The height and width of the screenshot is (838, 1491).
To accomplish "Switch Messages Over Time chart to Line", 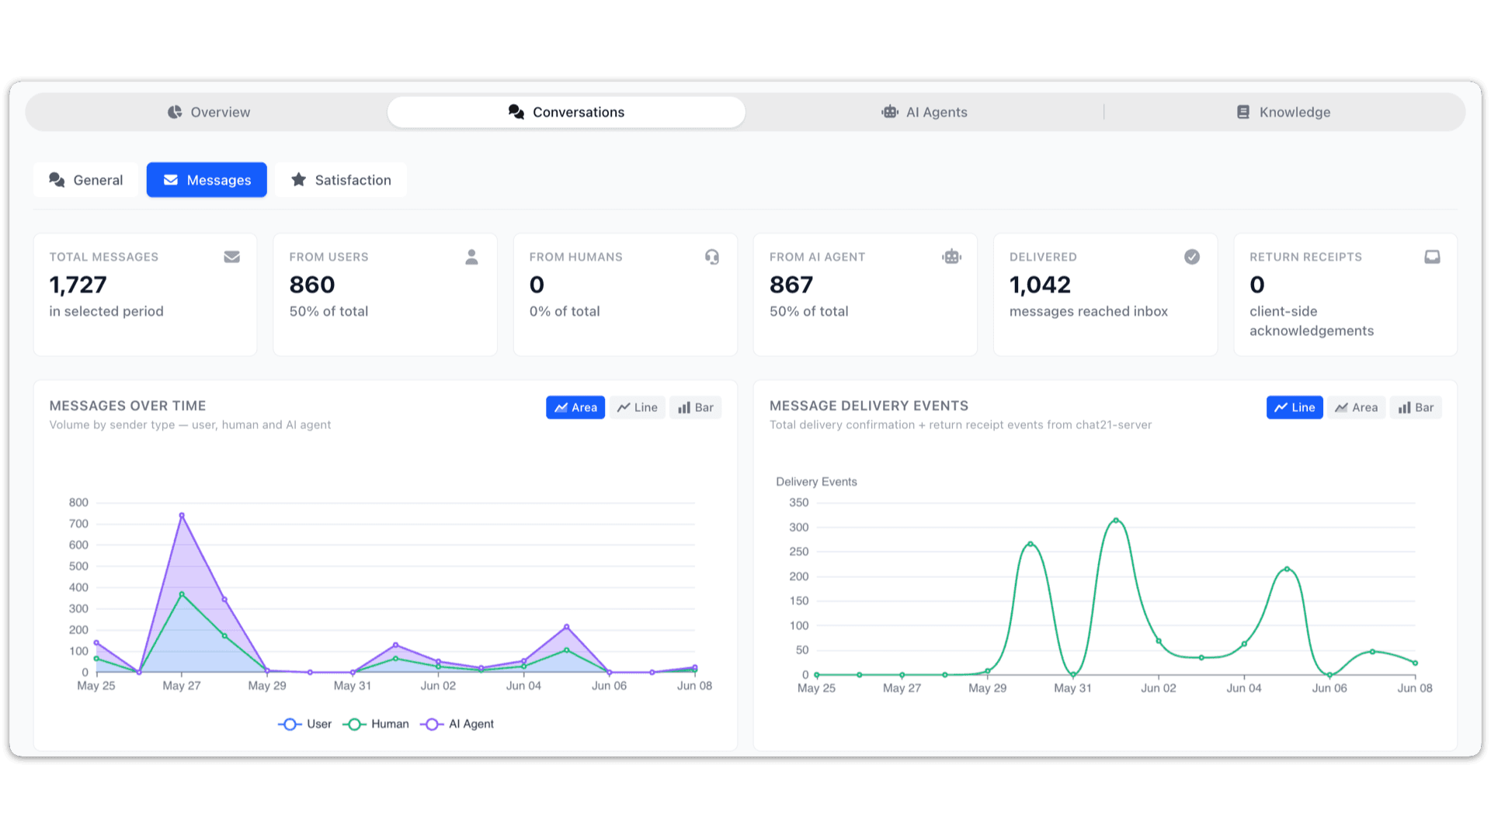I will pos(638,407).
